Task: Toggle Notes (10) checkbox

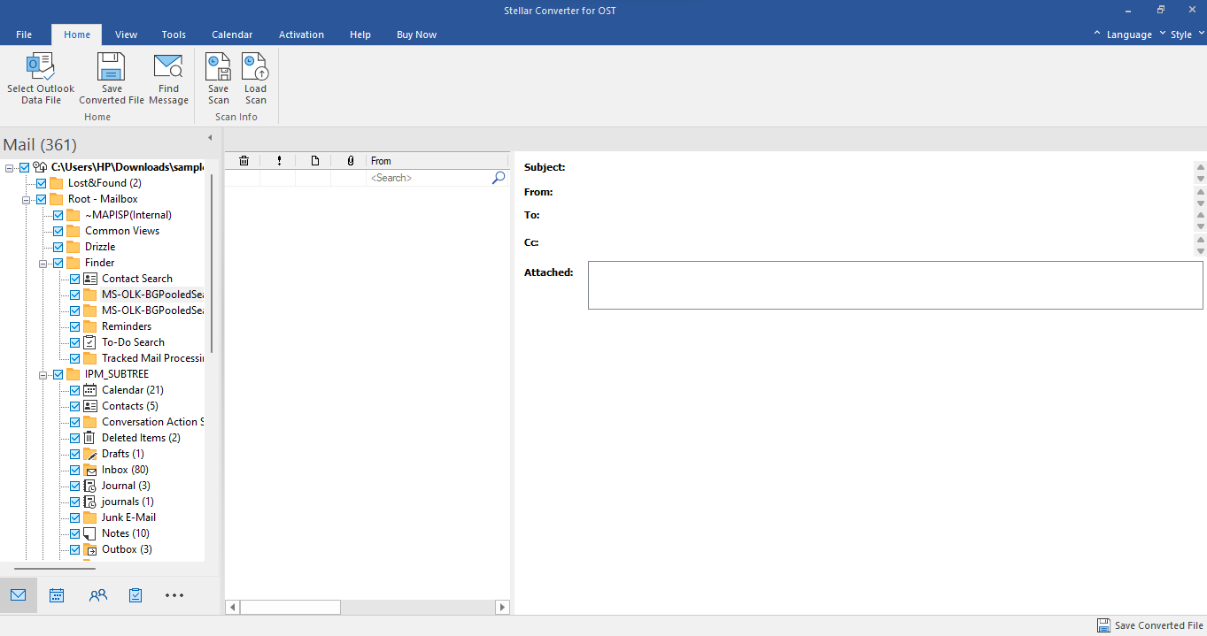Action: (x=74, y=533)
